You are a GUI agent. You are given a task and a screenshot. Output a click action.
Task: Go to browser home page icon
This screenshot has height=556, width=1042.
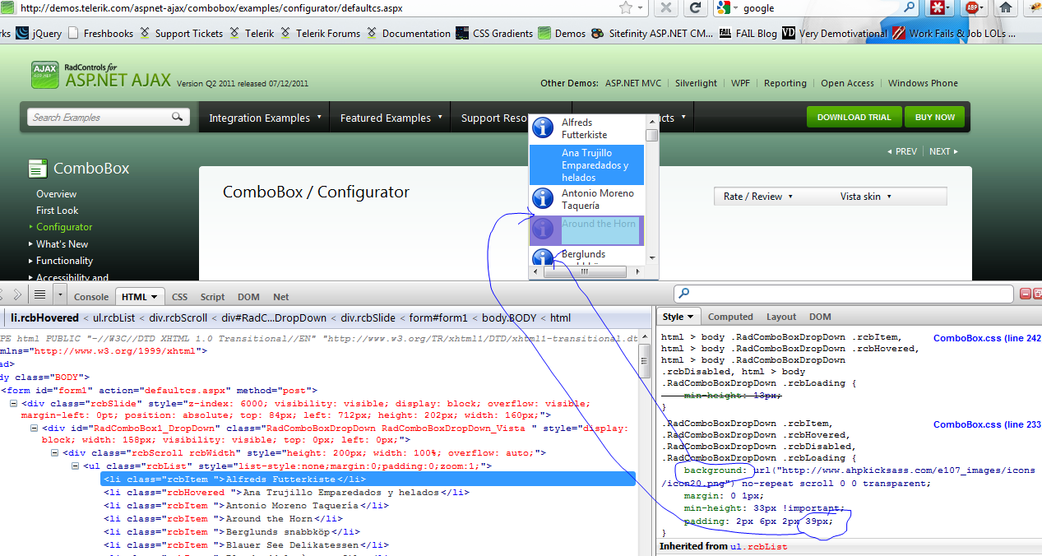point(1005,7)
